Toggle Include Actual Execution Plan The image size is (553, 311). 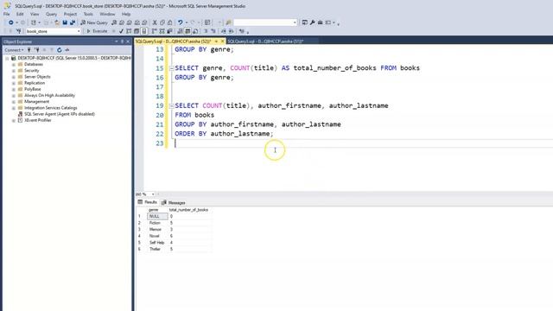154,31
